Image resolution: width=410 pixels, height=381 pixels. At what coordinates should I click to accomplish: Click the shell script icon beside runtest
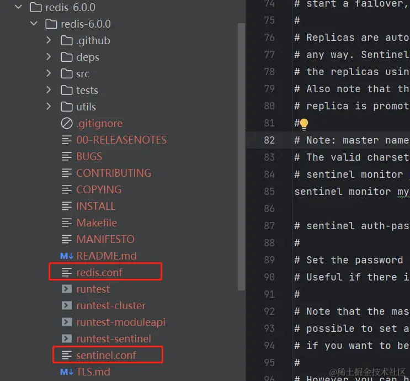[x=67, y=289]
